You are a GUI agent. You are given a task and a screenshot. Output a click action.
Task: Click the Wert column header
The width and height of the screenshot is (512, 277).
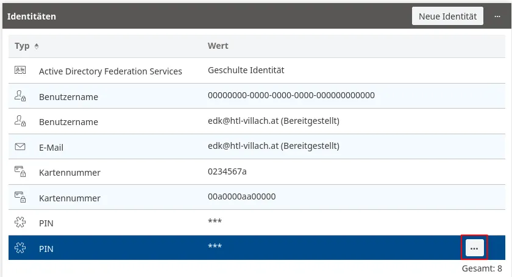218,46
